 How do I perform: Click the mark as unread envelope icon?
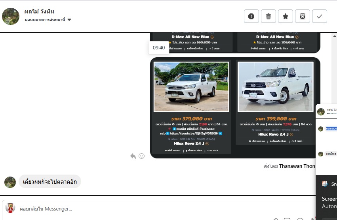point(302,16)
